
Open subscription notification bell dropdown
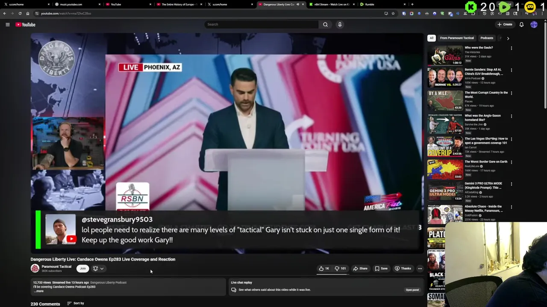98,268
